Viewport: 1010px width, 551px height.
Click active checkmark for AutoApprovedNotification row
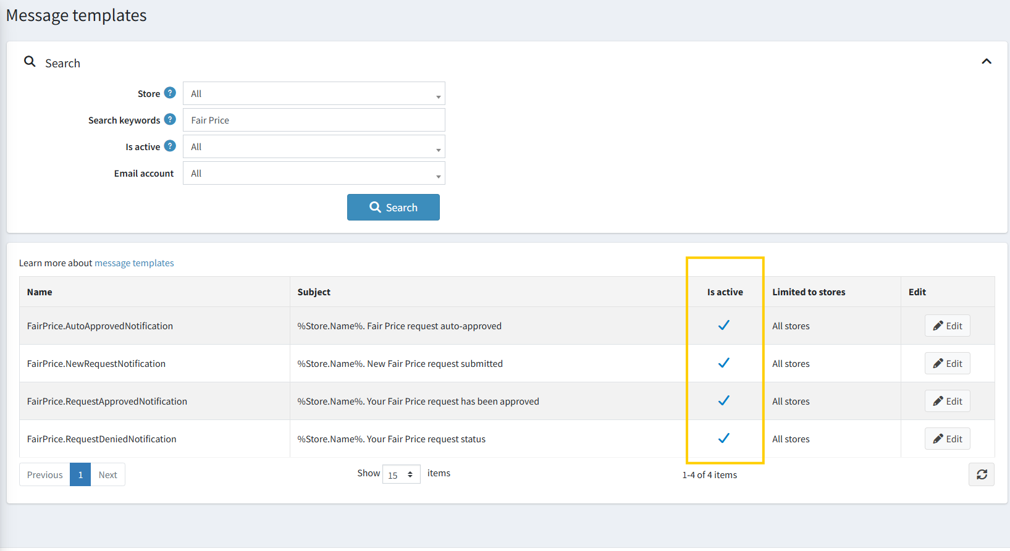tap(724, 326)
